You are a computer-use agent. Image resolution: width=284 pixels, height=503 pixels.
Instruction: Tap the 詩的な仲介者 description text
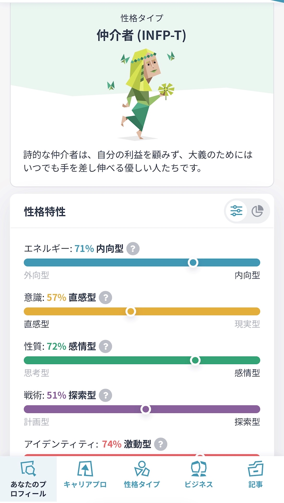tap(138, 161)
